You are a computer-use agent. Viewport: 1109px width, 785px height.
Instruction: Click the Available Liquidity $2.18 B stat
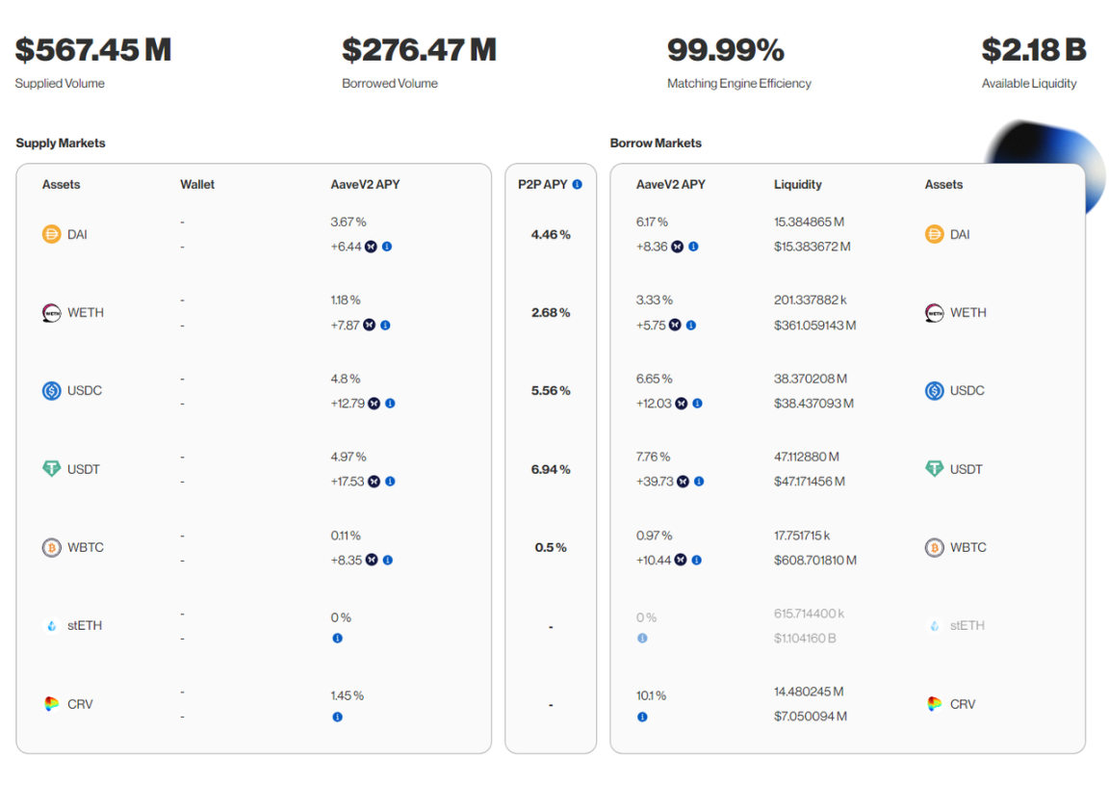coord(1033,50)
